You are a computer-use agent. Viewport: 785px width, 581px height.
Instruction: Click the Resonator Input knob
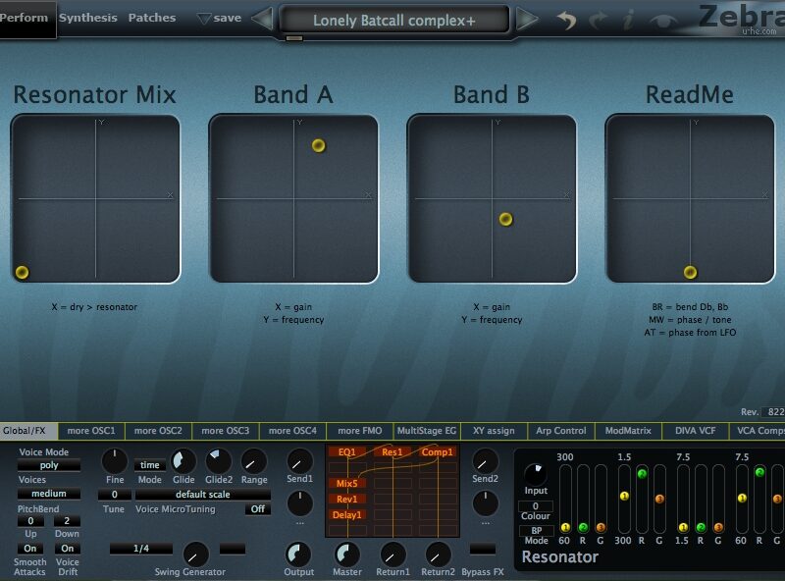point(536,476)
